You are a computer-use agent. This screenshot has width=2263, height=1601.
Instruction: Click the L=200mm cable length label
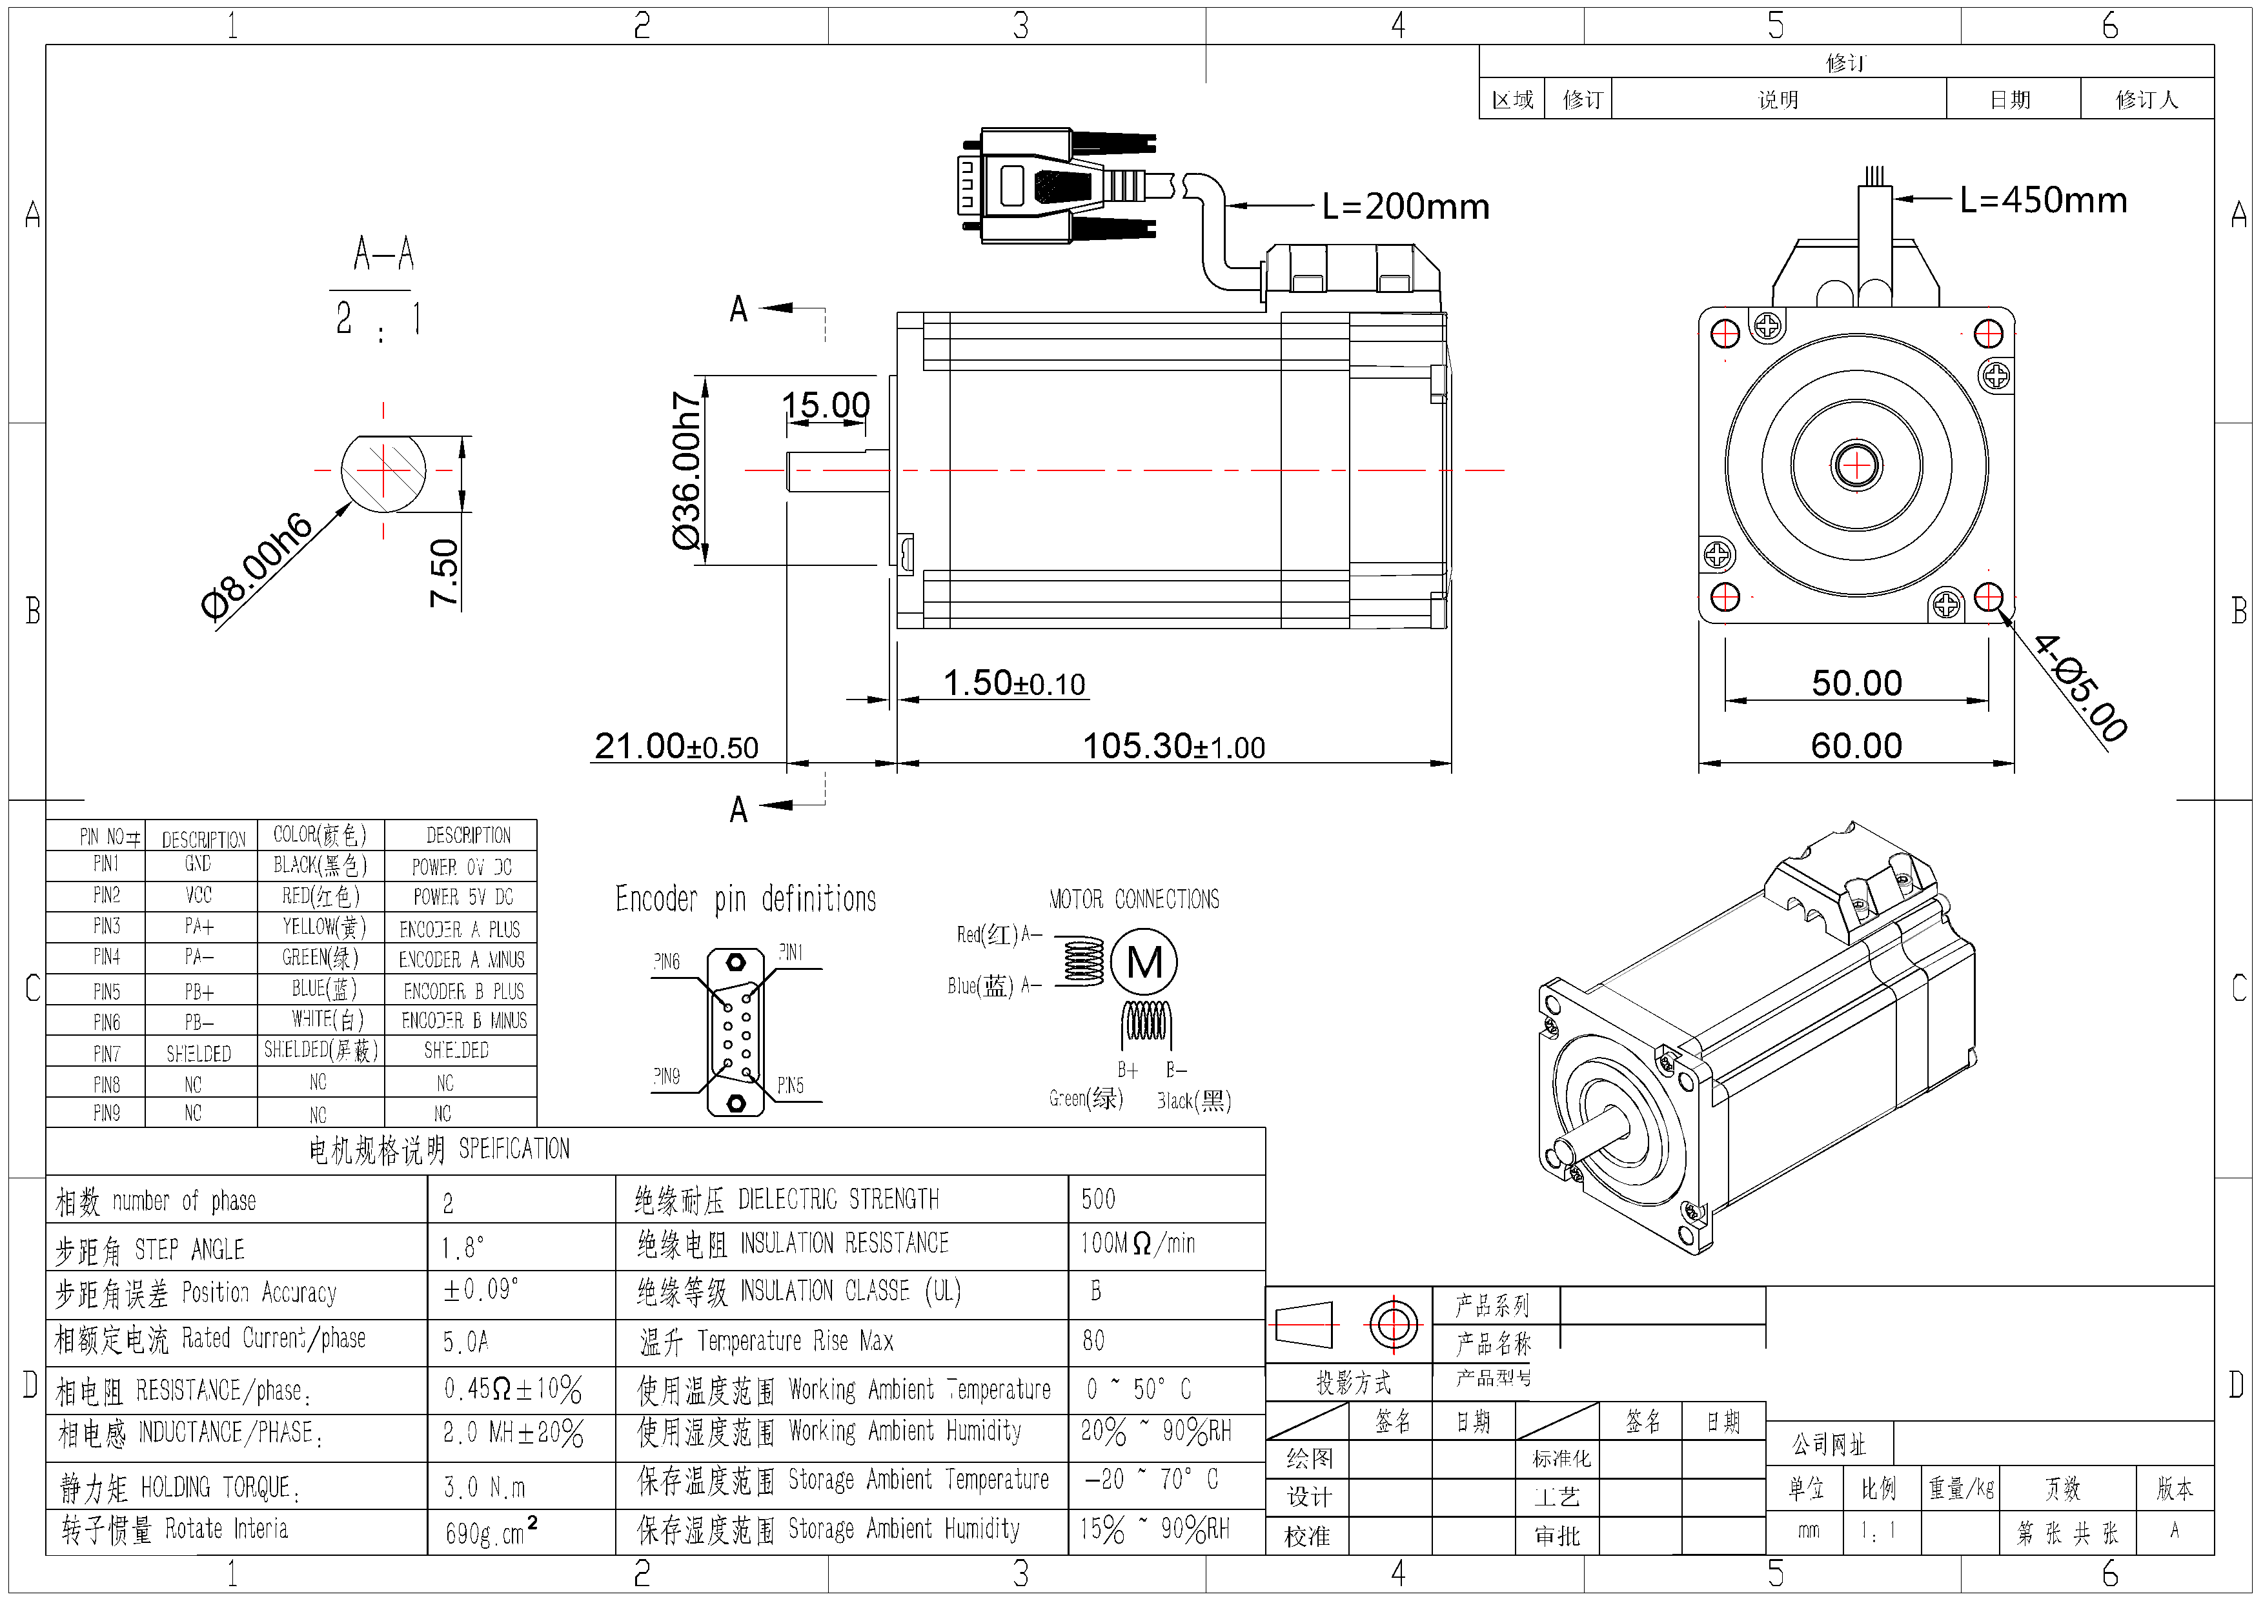pos(1405,207)
